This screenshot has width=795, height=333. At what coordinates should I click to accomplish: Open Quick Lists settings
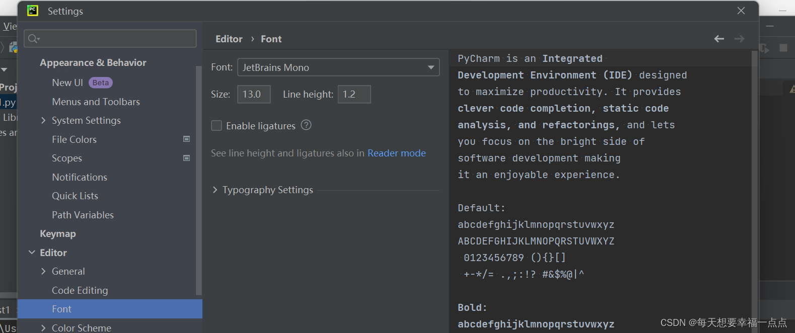[x=75, y=196]
